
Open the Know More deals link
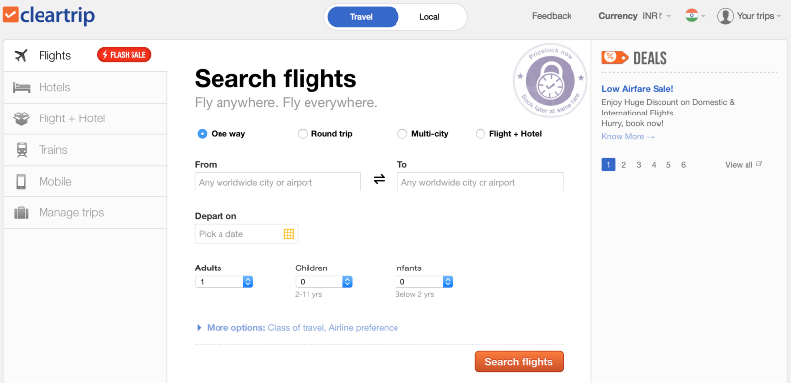pyautogui.click(x=628, y=137)
